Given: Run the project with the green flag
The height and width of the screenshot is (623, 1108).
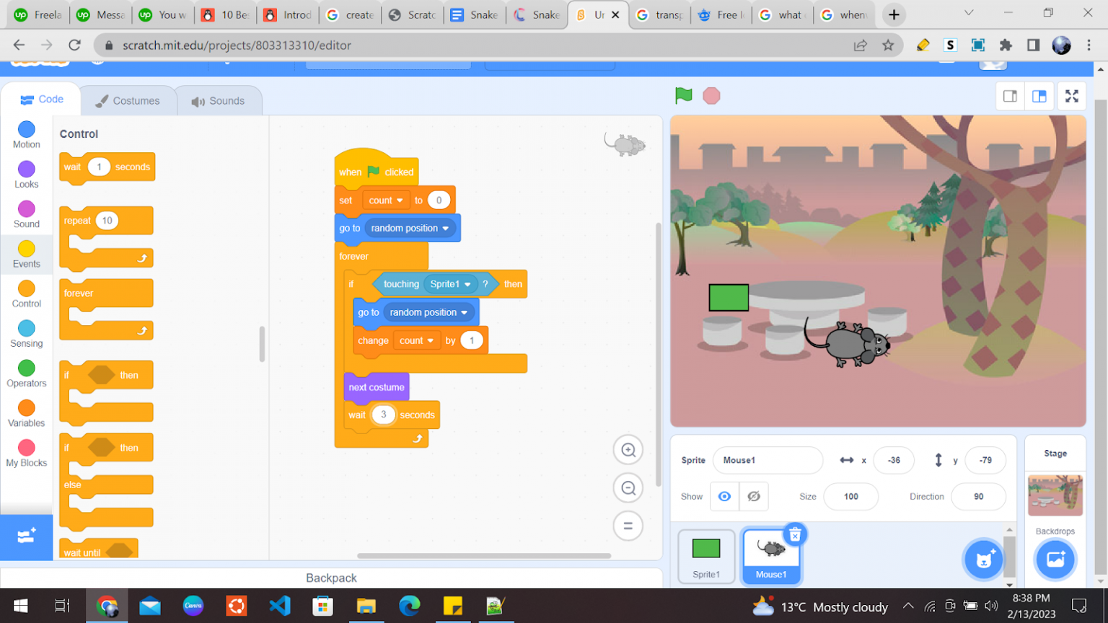Looking at the screenshot, I should coord(682,95).
